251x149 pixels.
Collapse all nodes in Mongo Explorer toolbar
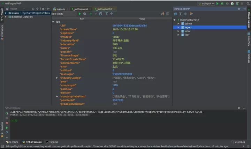click(185, 14)
